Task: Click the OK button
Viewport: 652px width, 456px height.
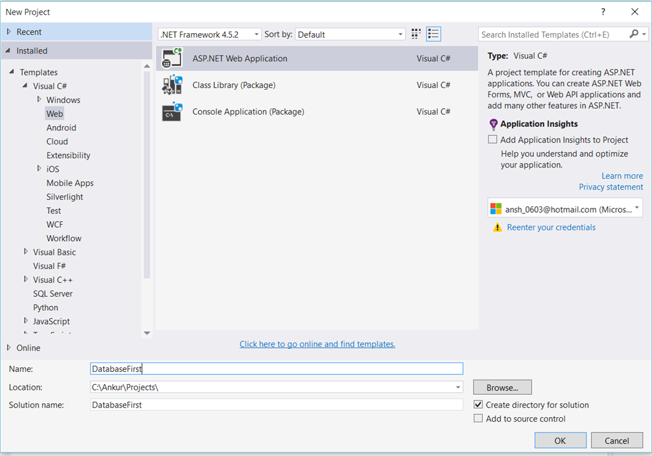Action: pos(560,440)
